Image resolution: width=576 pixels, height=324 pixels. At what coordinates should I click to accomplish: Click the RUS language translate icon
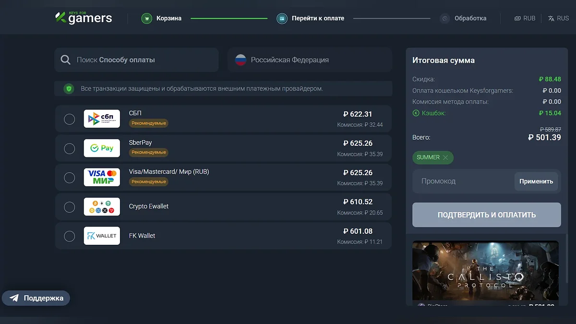(x=551, y=18)
